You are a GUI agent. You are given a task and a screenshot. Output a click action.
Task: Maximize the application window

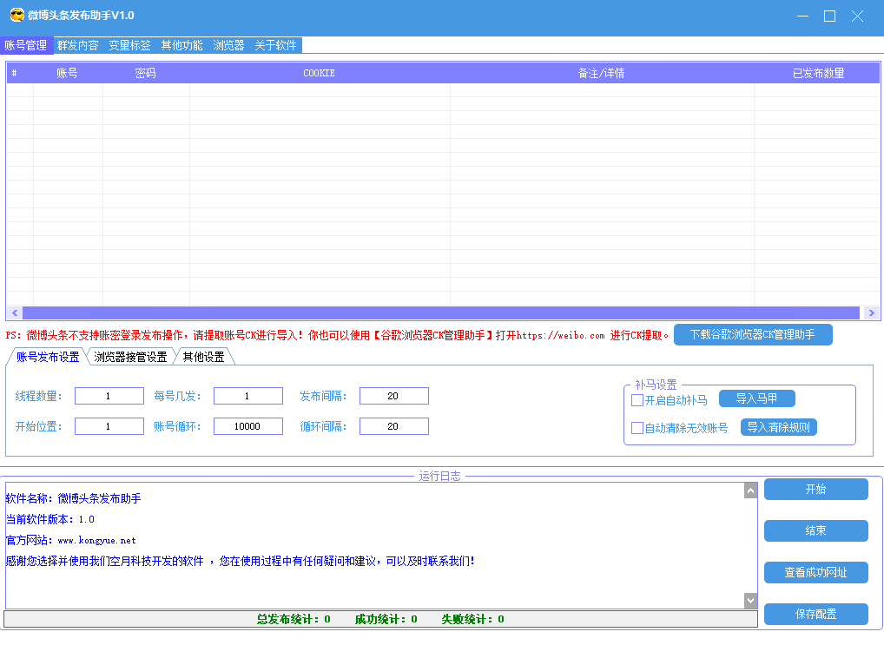829,16
